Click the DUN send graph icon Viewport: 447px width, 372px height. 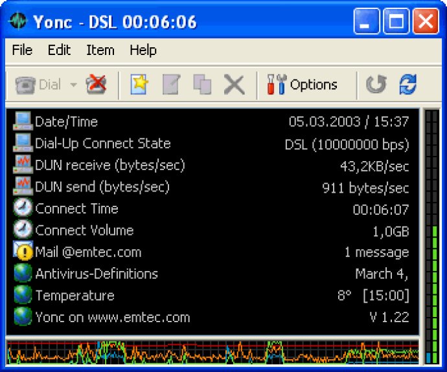(x=23, y=186)
